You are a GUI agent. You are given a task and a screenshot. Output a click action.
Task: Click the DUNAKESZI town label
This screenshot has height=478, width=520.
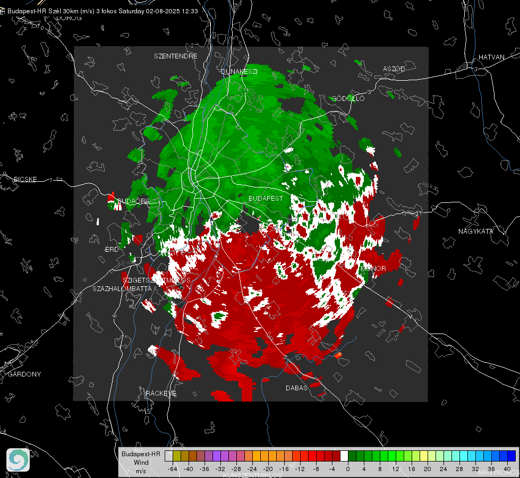(x=239, y=71)
